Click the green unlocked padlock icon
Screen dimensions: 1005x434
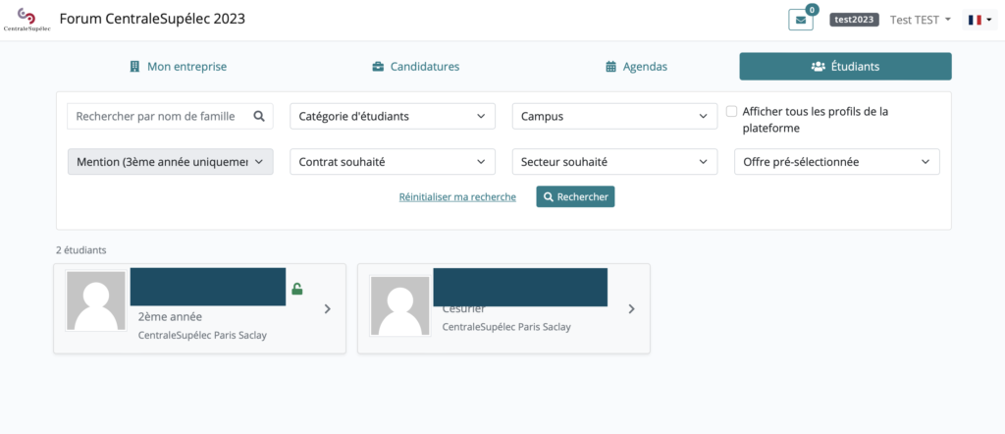coord(297,289)
